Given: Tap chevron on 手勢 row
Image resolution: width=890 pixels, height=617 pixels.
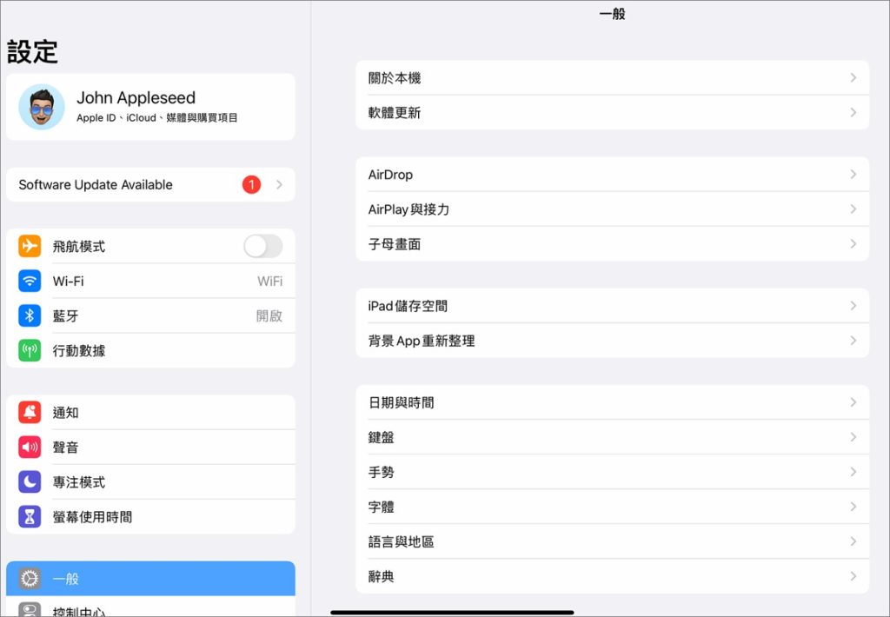Looking at the screenshot, I should click(853, 472).
